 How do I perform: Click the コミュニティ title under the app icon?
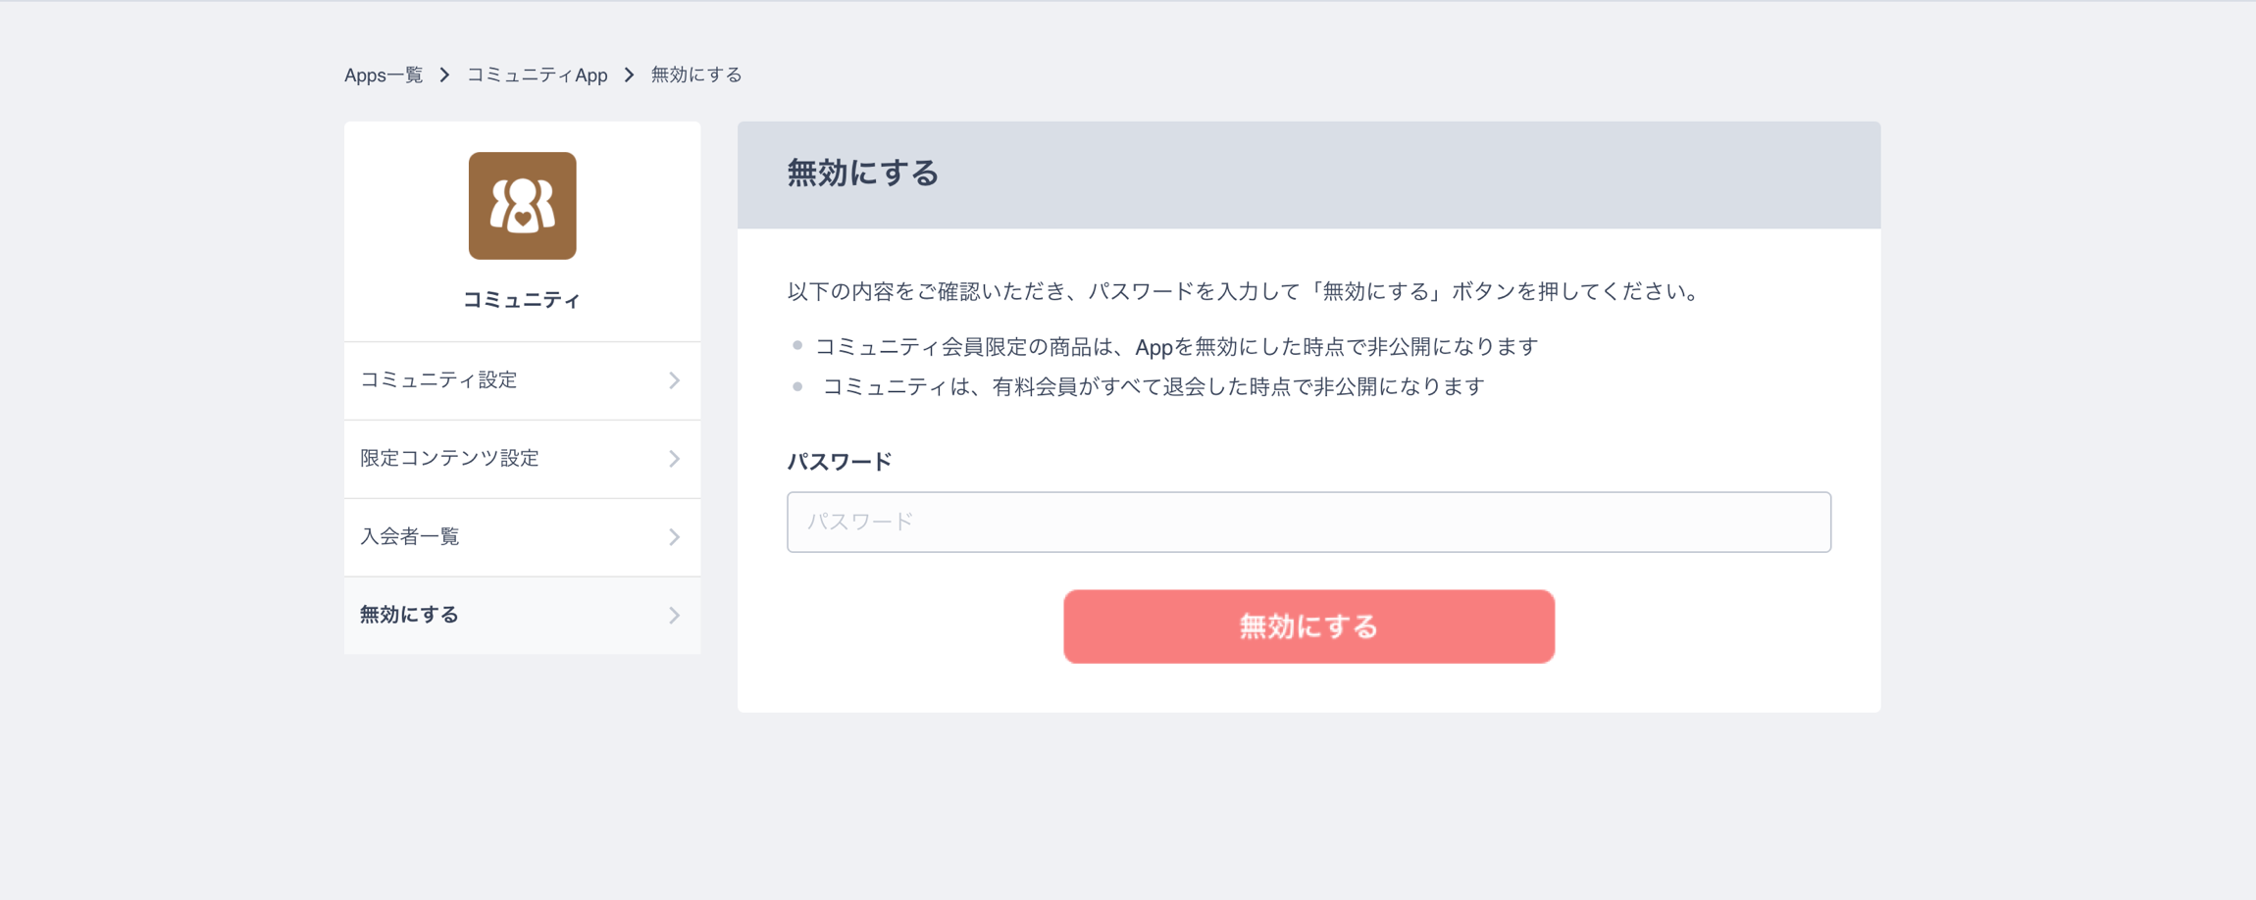point(522,300)
